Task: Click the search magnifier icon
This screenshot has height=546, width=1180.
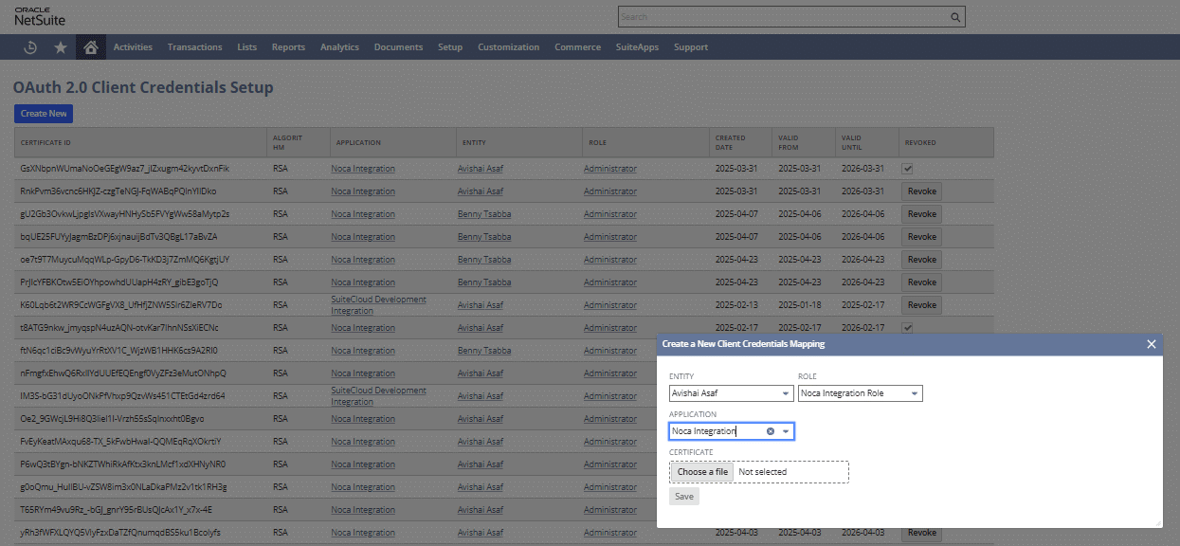Action: (x=955, y=17)
